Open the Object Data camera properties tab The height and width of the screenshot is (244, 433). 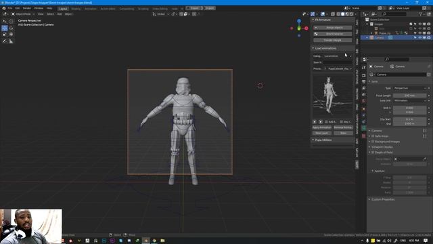(x=364, y=128)
